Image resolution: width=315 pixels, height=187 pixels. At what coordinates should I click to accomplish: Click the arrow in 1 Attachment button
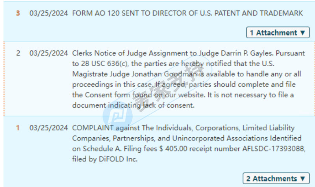pyautogui.click(x=302, y=33)
